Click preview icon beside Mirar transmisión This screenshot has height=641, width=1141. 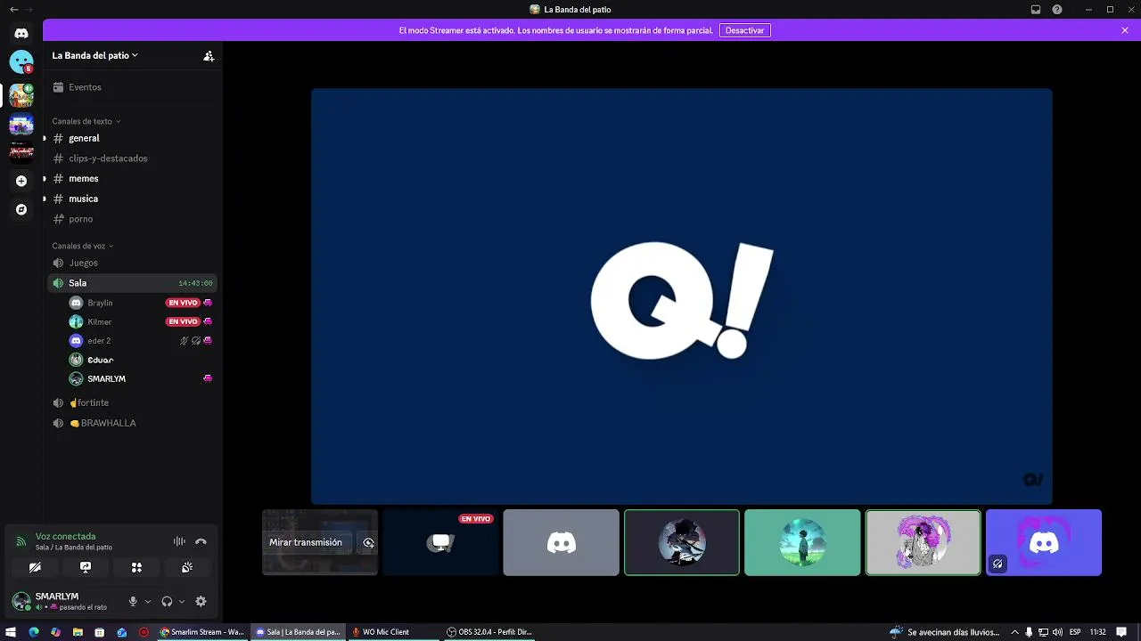click(x=368, y=542)
